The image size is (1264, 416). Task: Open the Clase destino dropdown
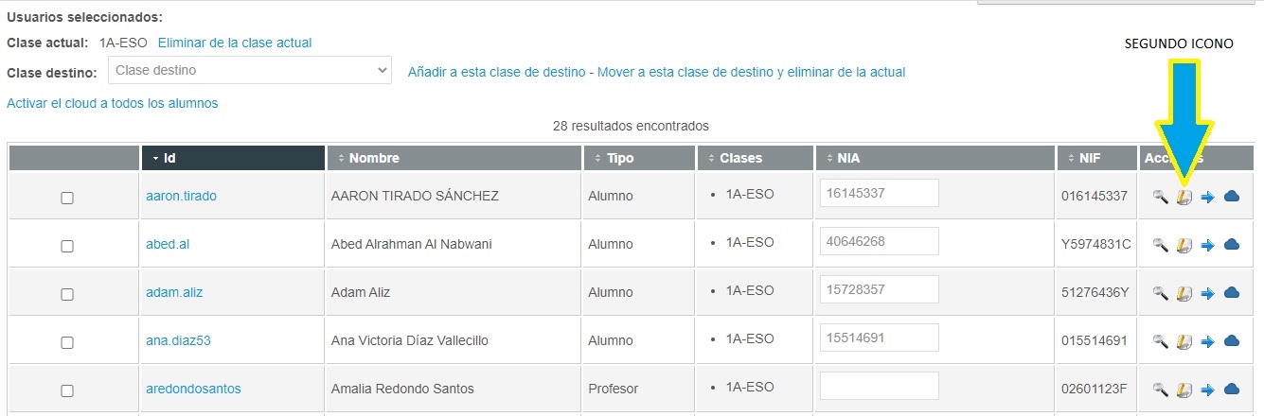coord(250,70)
